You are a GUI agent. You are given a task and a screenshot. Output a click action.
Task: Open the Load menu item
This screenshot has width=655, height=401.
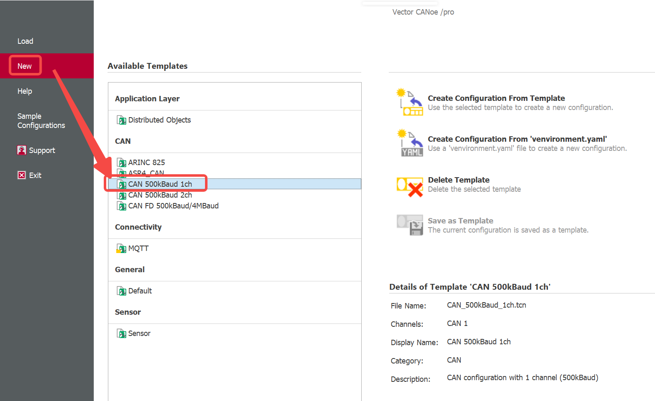pos(25,41)
